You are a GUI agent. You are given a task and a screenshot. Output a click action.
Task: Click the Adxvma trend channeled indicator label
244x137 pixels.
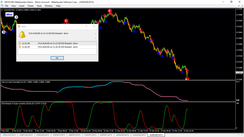pos(26,82)
